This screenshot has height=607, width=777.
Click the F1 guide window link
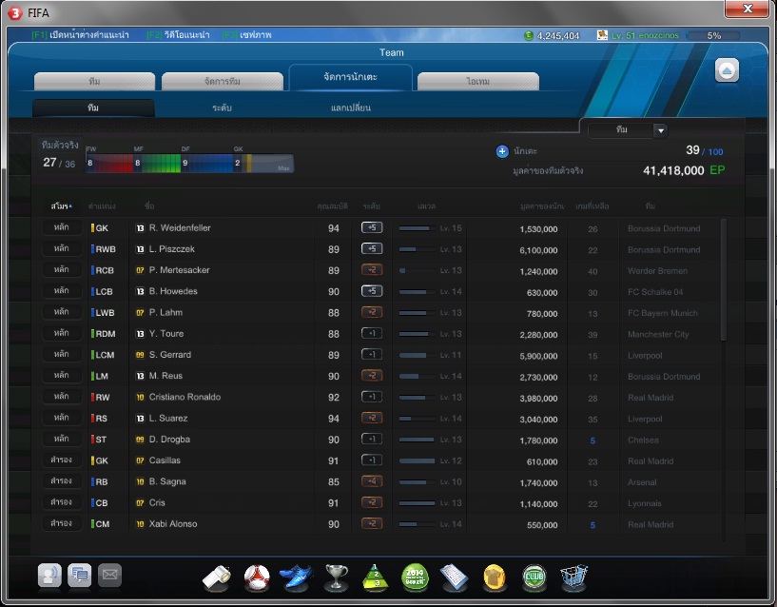(80, 34)
